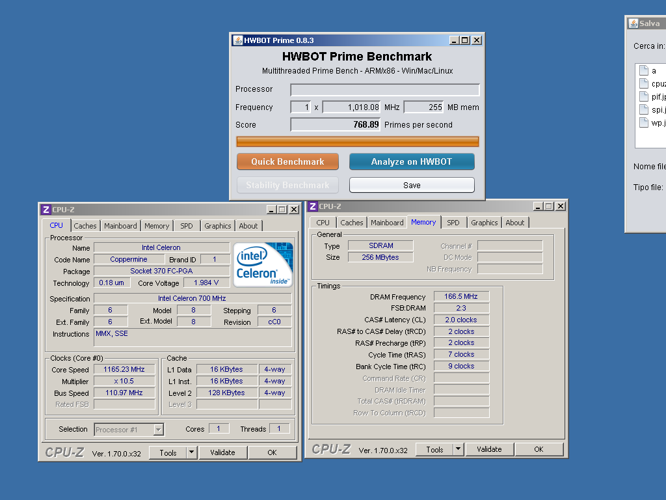
Task: Click the 255 MB mem field
Action: click(x=423, y=107)
